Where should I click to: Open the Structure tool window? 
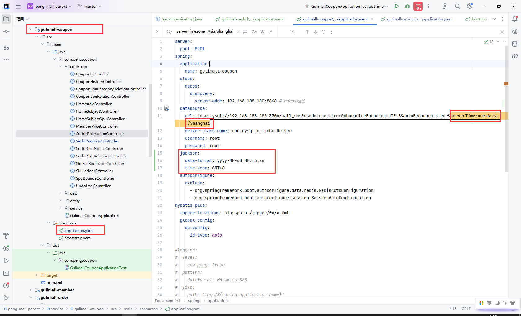(6, 47)
